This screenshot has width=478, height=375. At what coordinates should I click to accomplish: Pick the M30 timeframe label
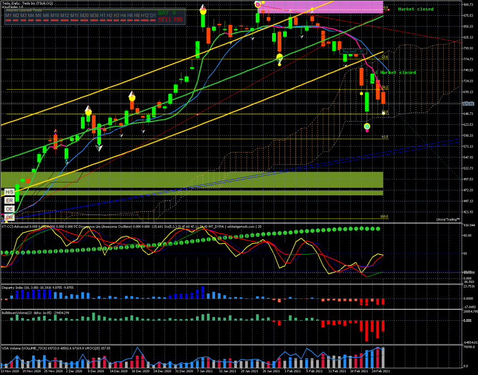click(95, 16)
